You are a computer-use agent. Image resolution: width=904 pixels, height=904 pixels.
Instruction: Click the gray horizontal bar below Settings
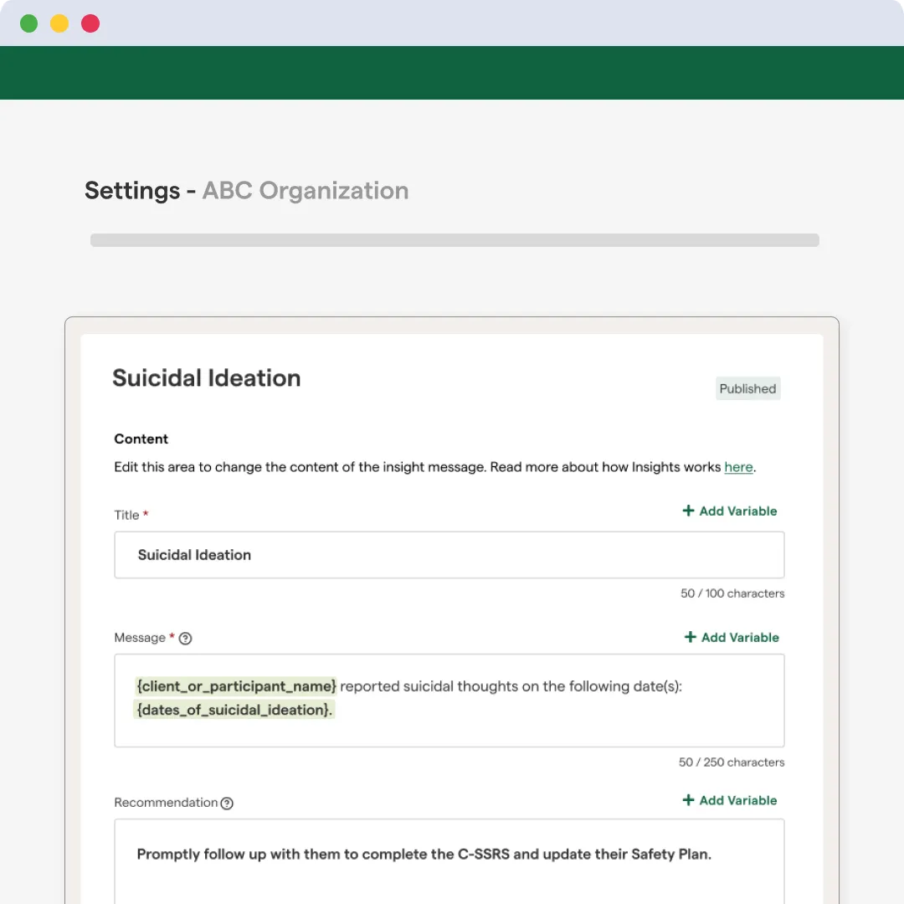coord(455,240)
